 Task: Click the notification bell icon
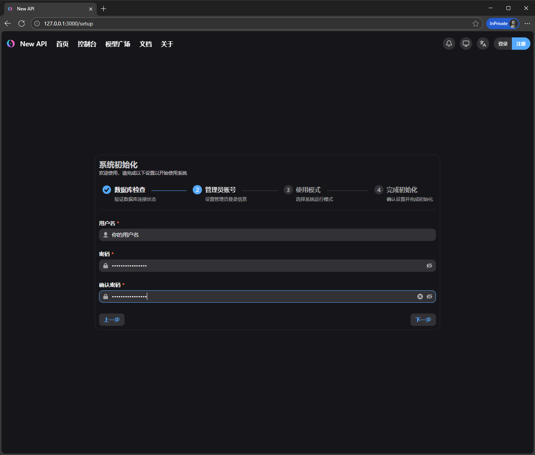click(x=449, y=44)
